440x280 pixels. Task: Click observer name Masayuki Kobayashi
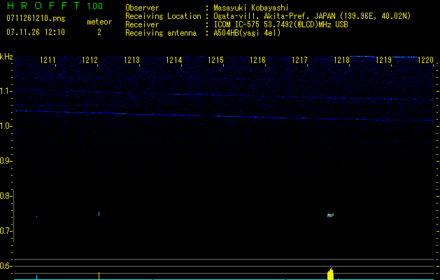251,8
